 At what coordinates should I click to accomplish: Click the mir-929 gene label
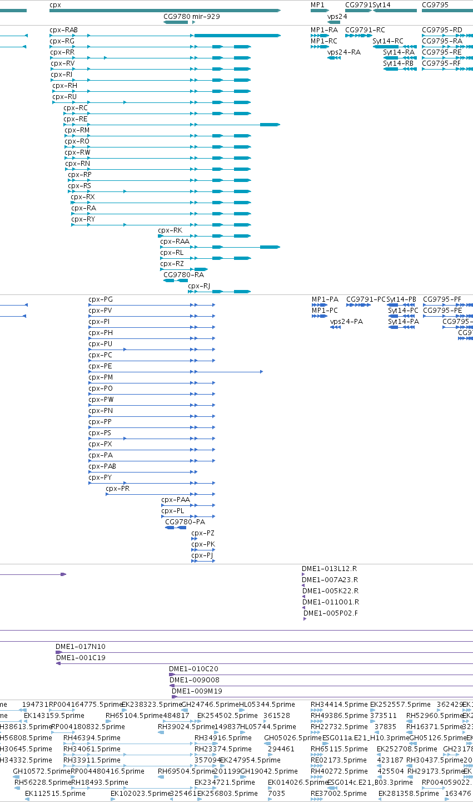click(206, 17)
